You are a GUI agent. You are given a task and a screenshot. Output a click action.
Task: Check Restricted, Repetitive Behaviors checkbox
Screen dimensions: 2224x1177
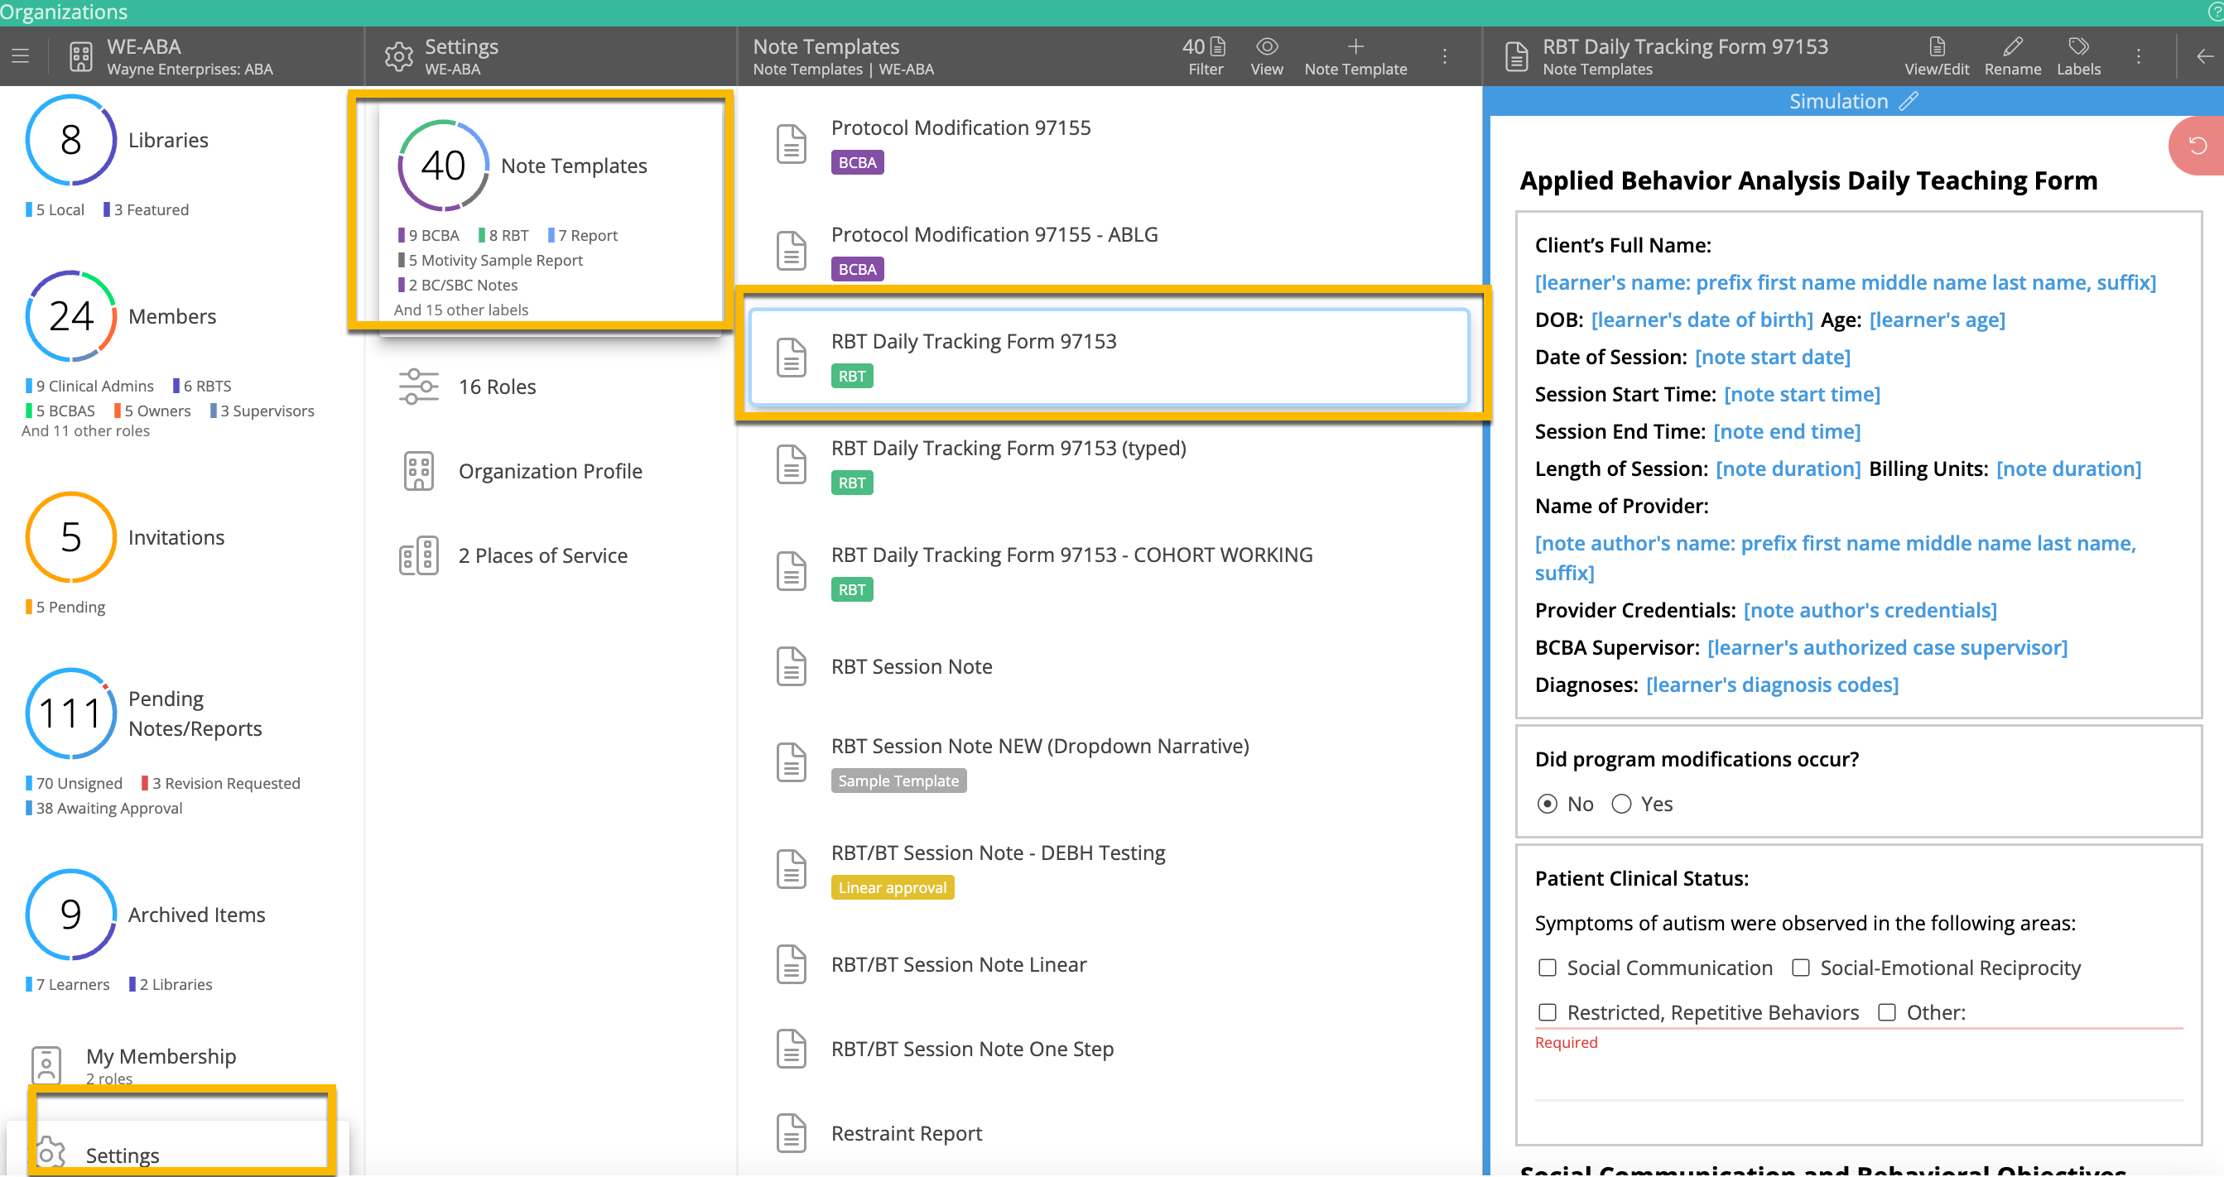[1548, 1012]
